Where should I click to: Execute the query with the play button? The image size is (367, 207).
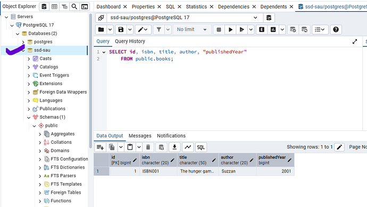pos(230,29)
